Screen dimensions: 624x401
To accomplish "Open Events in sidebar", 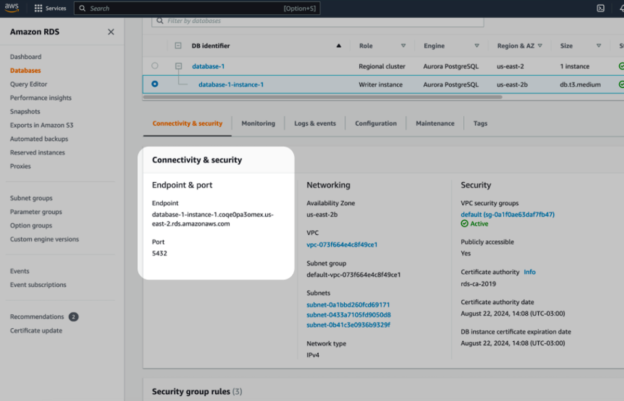I will point(20,271).
